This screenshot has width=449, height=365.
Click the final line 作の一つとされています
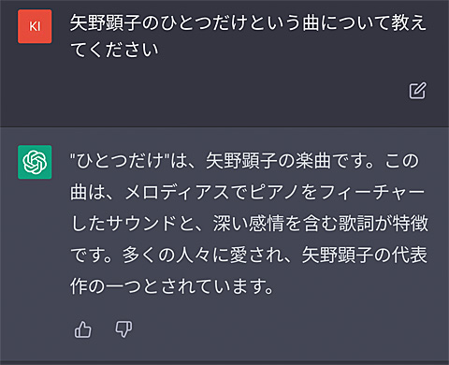pos(172,286)
